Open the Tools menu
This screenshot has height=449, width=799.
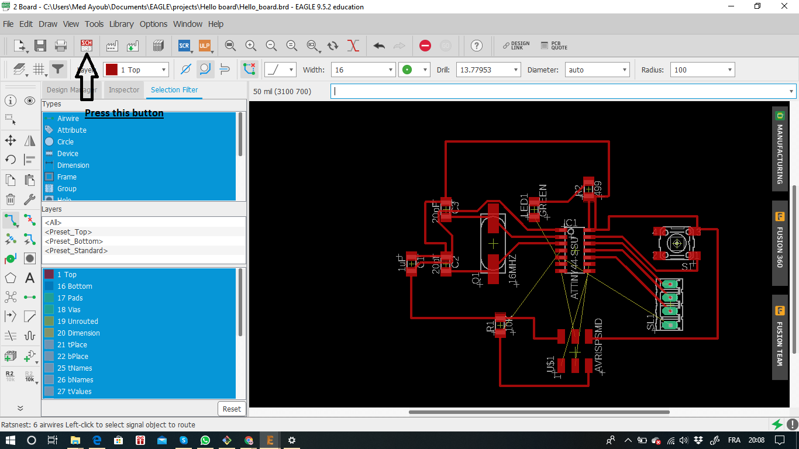click(x=94, y=24)
